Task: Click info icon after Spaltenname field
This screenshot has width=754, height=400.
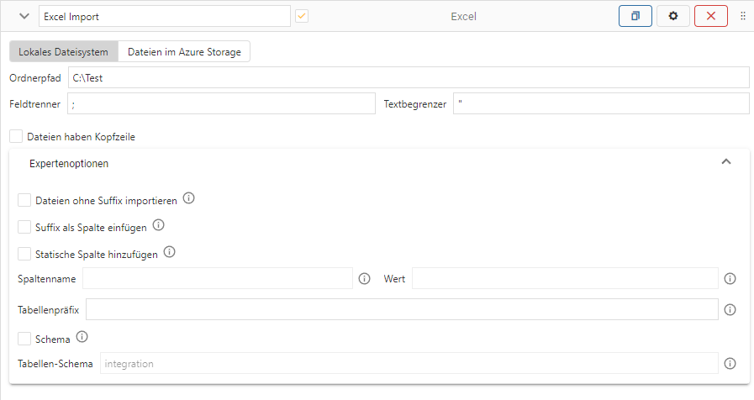Action: tap(364, 279)
